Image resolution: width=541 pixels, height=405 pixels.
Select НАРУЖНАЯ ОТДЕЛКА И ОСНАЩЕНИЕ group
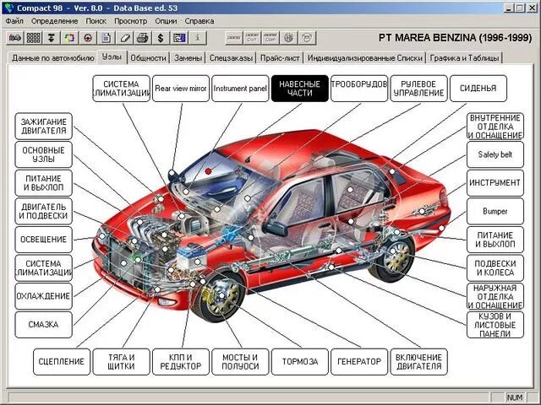(495, 296)
